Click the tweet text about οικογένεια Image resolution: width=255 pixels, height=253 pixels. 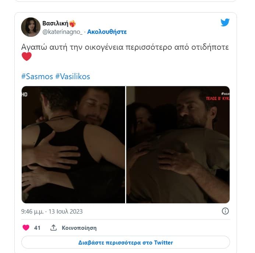pos(125,48)
